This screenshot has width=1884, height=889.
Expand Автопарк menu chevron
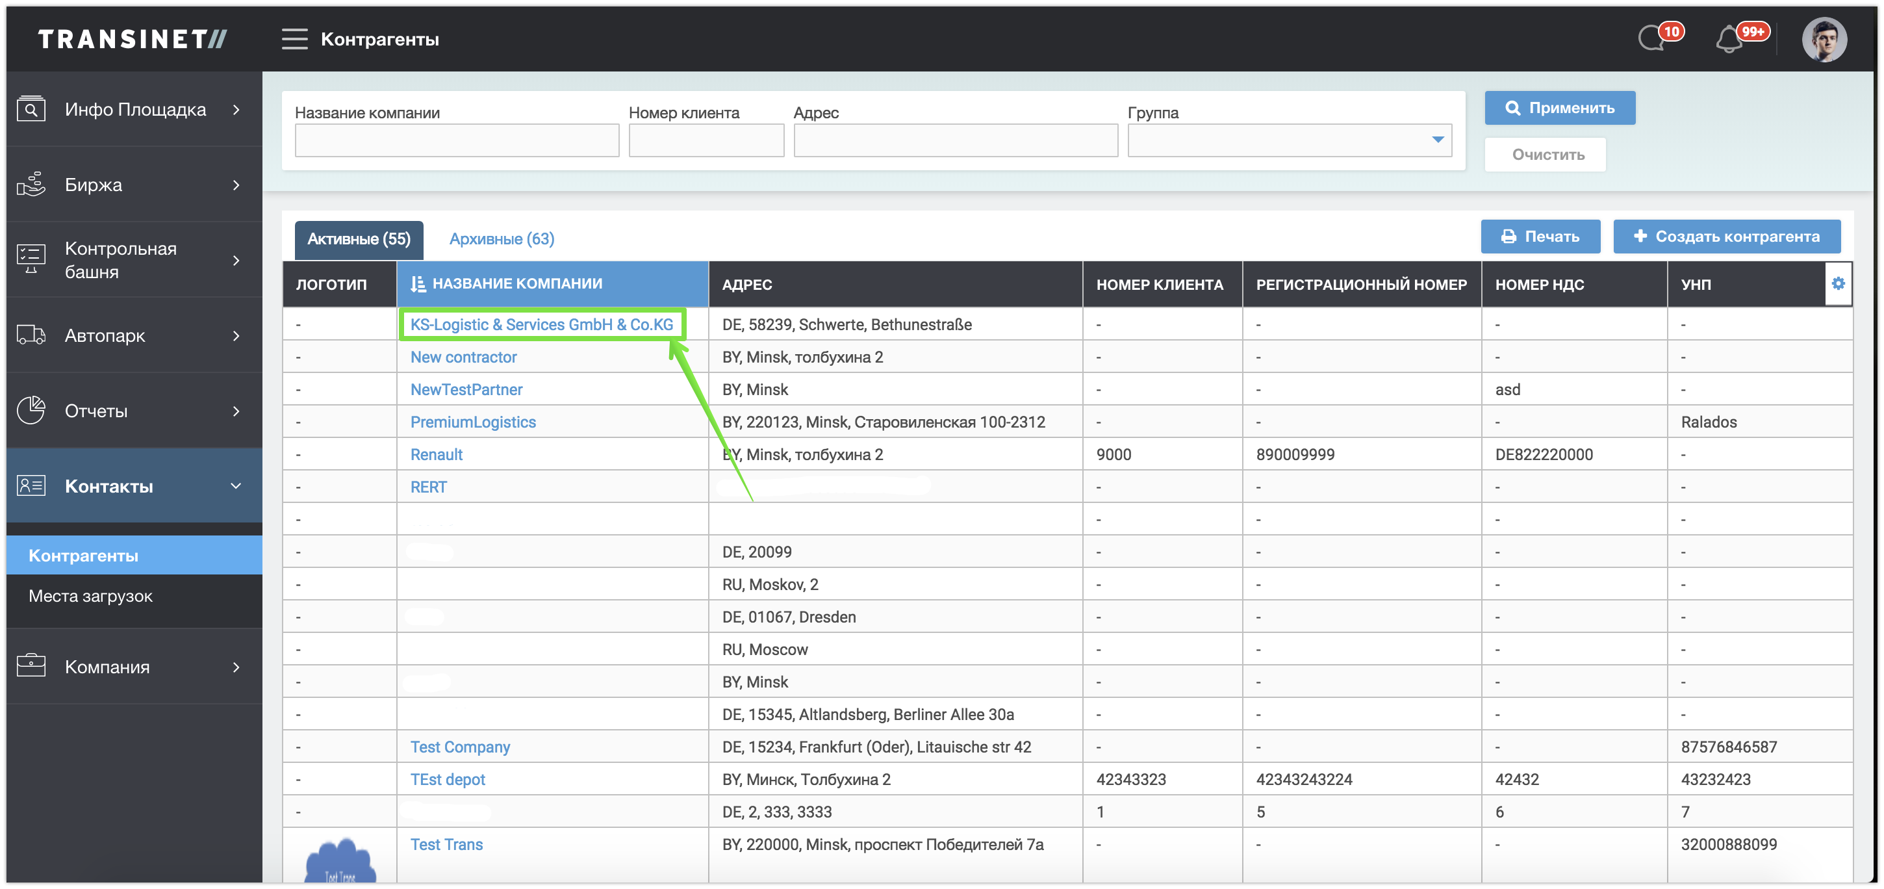236,335
